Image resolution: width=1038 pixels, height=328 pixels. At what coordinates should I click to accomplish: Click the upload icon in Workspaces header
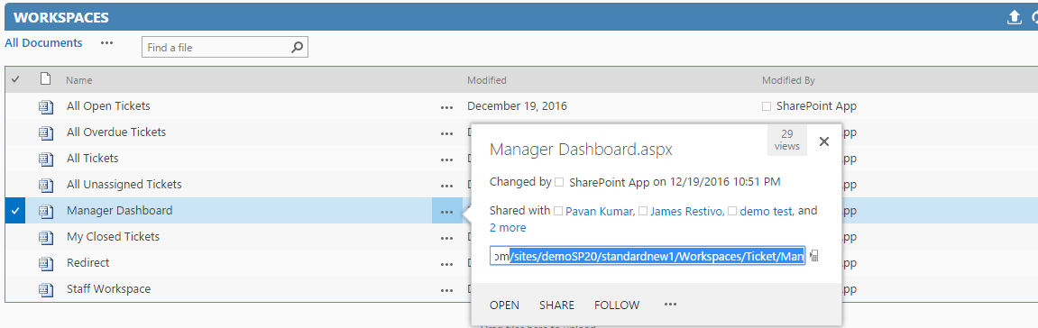1015,18
